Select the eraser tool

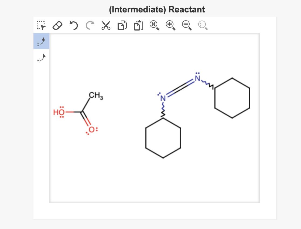tap(57, 25)
